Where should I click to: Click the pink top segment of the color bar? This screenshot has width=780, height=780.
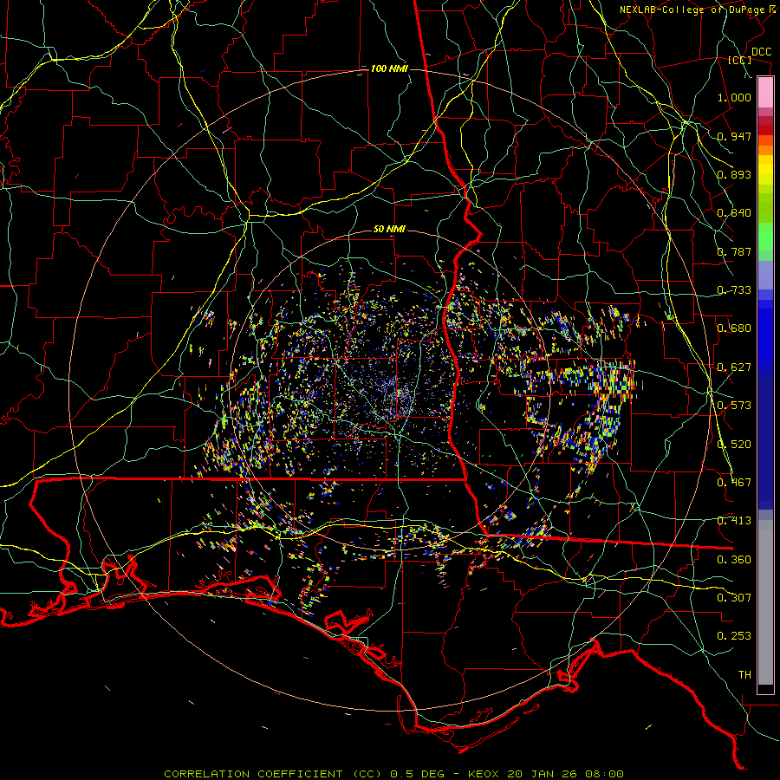tap(765, 92)
